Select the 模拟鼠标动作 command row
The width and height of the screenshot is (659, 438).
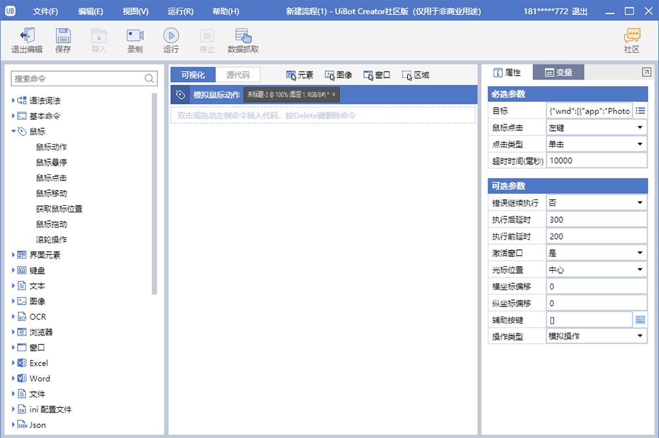(324, 95)
